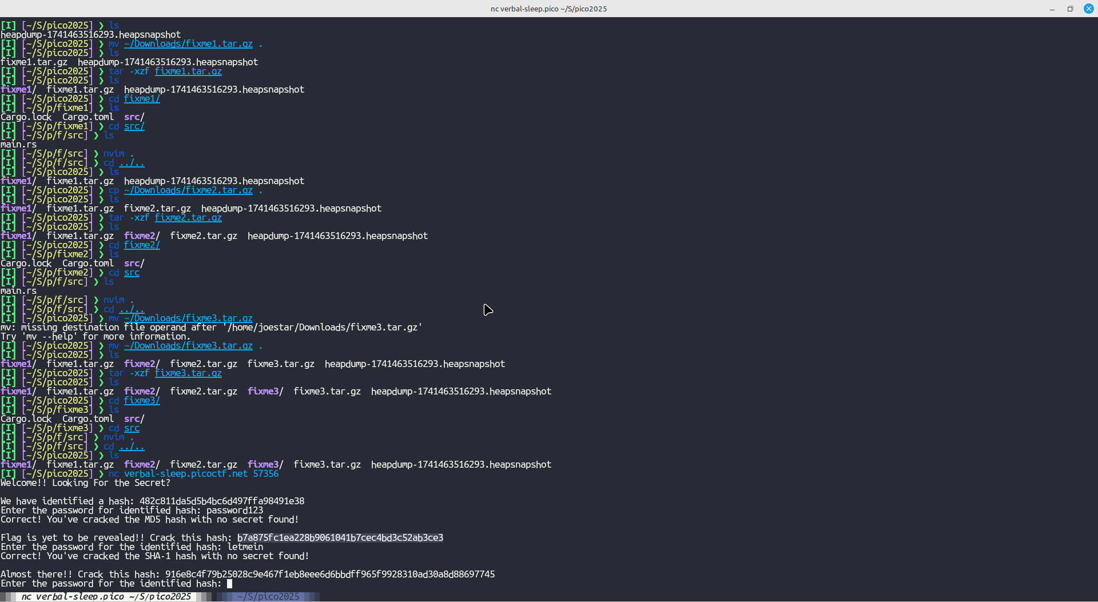Viewport: 1098px width, 602px height.
Task: Click the MD5 hash 482c811da5d5b4bc…
Action: tap(221, 501)
